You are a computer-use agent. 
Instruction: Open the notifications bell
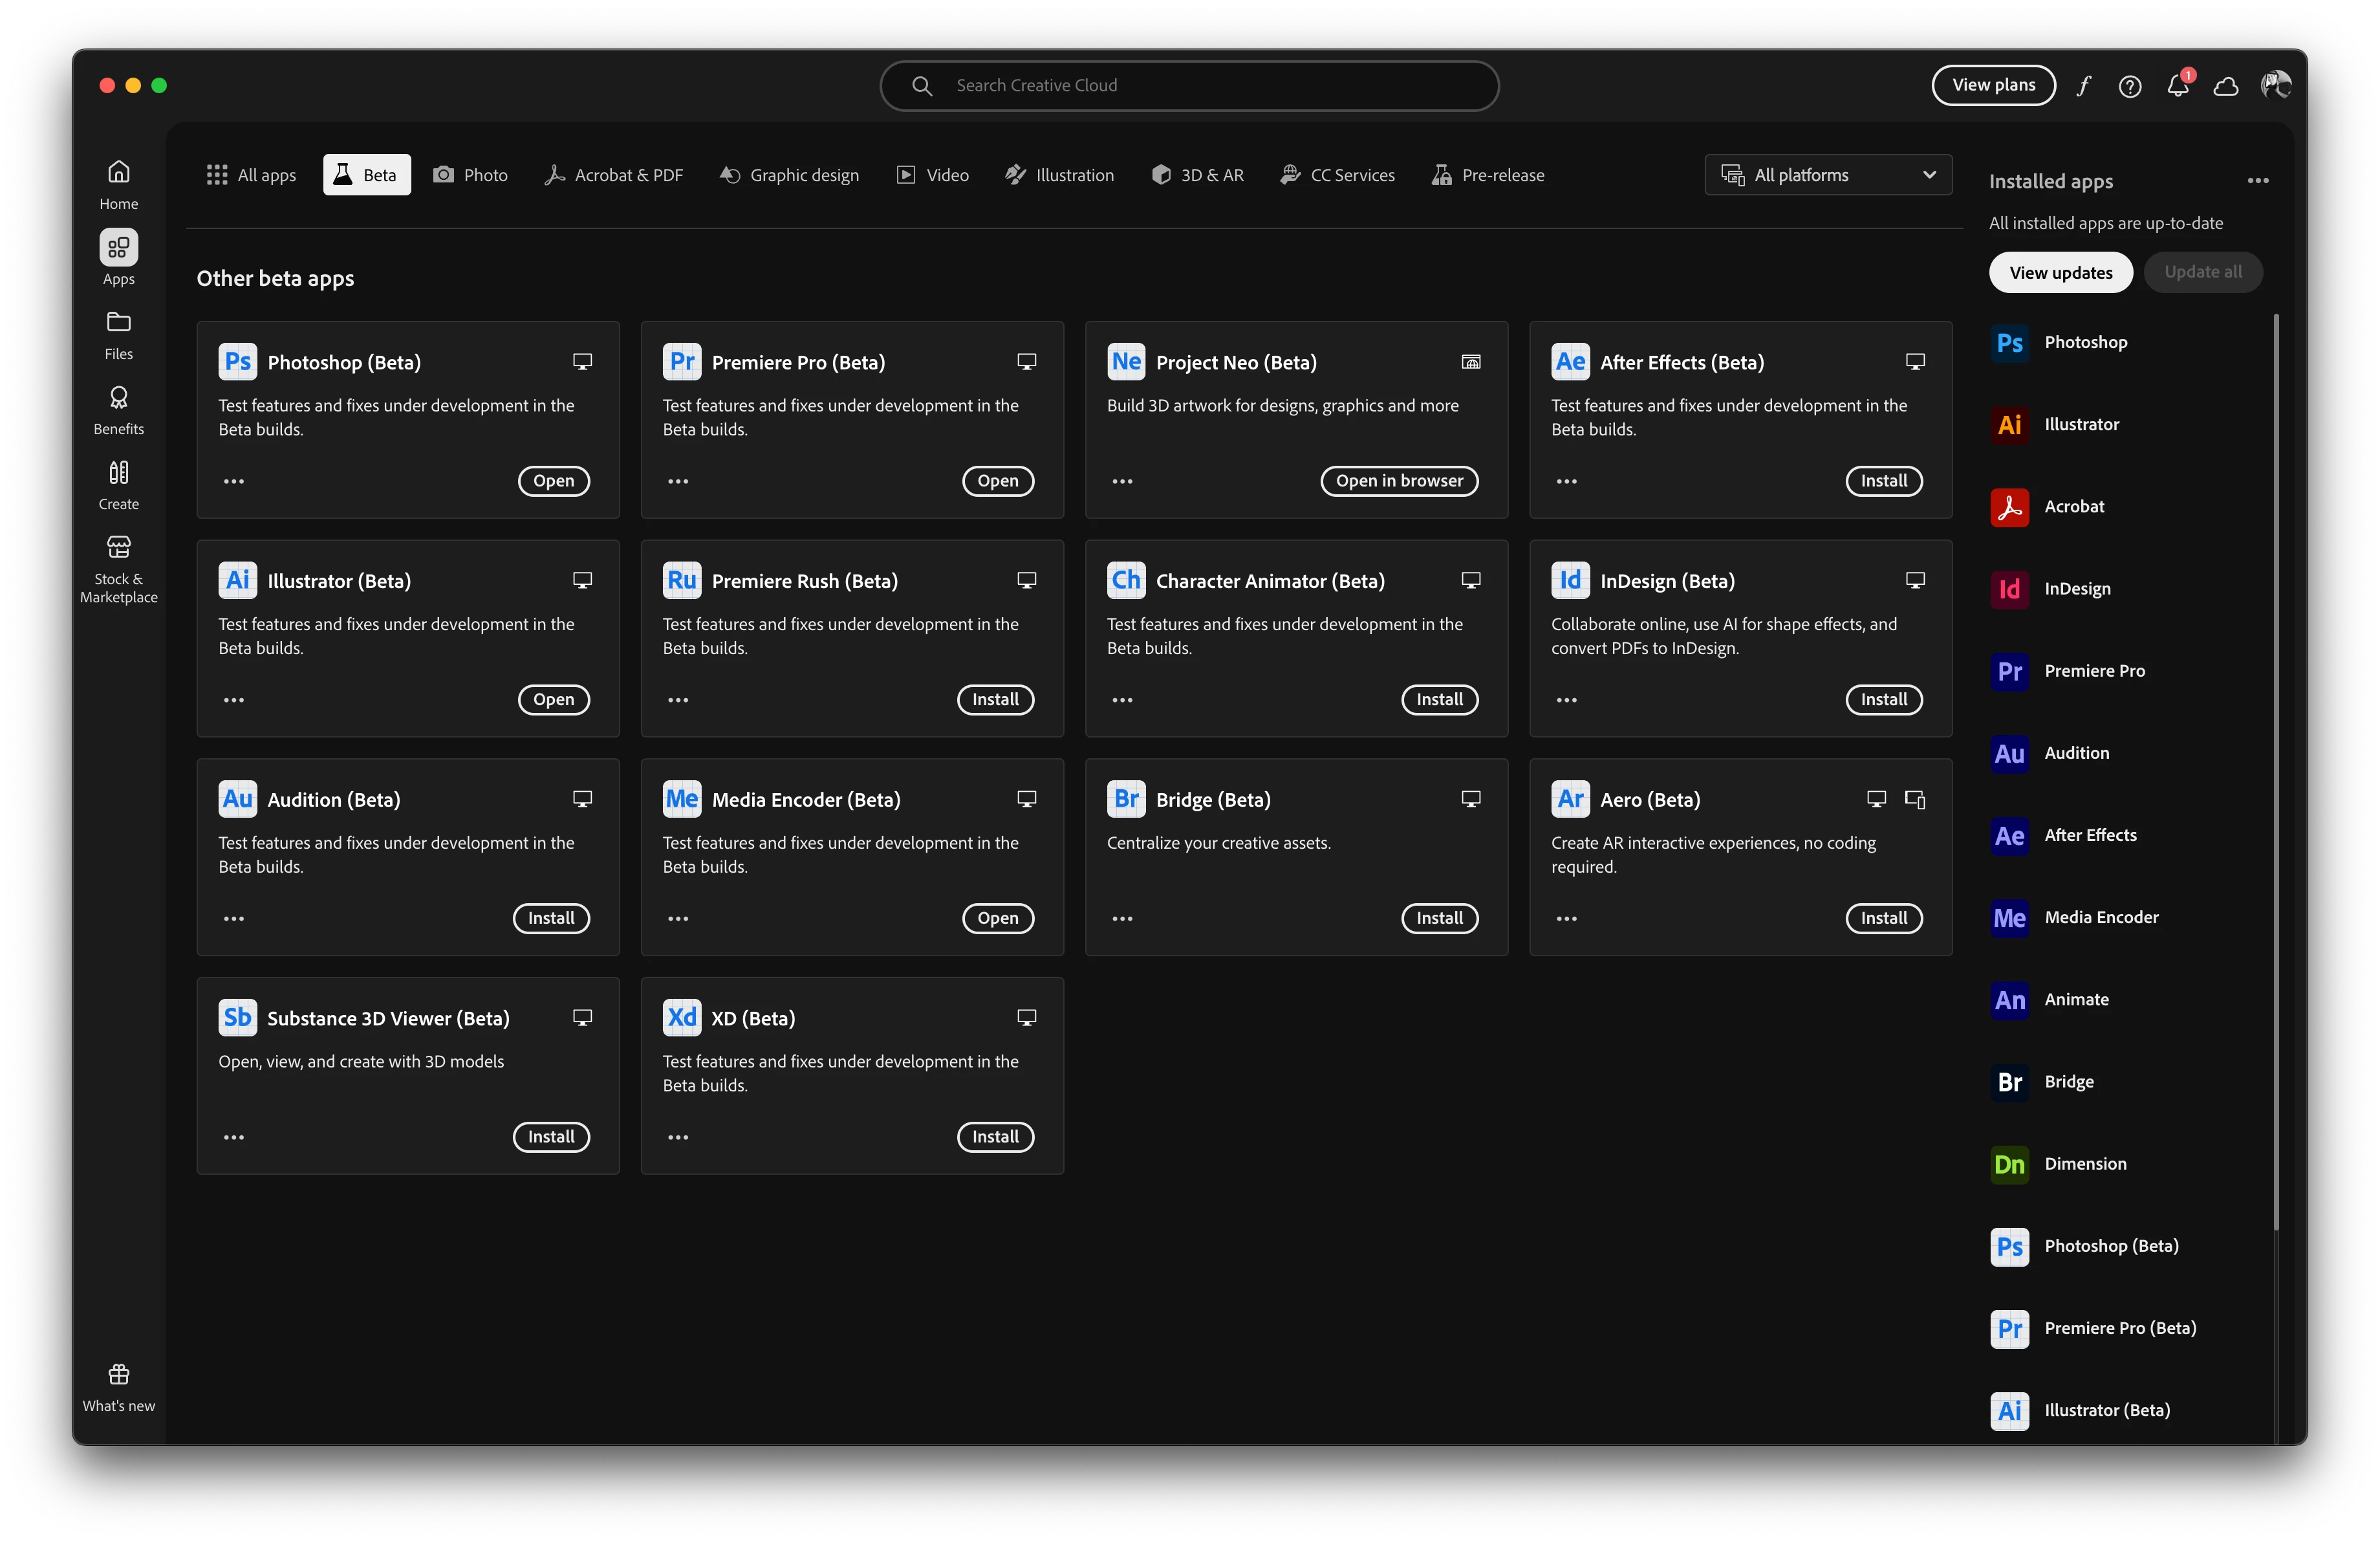coord(2178,86)
